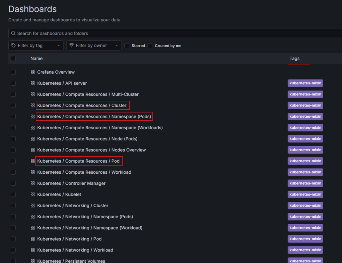Click the dashboard icon for Compute Resources / Multi-Cluster
Viewport: 342px width, 263px height.
33,94
